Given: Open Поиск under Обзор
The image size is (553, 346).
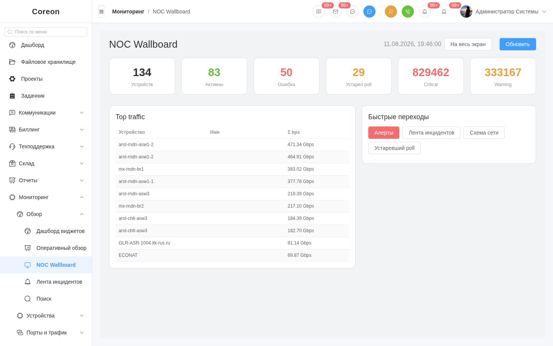Looking at the screenshot, I should (46, 299).
